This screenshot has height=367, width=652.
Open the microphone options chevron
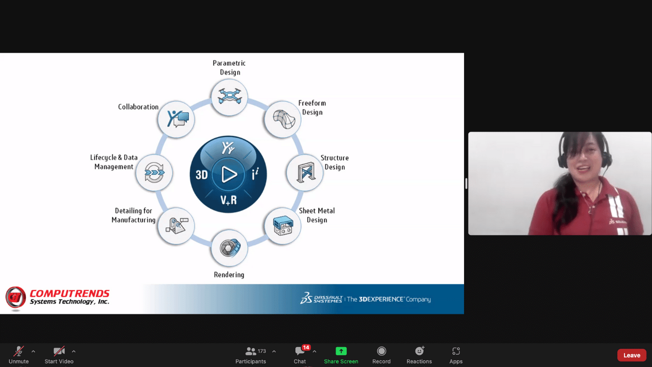point(33,351)
